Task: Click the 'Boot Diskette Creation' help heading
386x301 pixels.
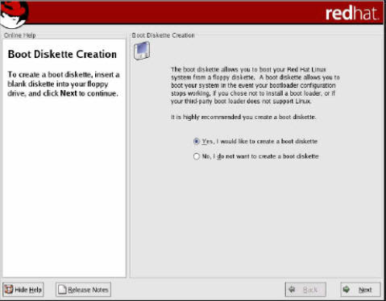Action: (62, 54)
